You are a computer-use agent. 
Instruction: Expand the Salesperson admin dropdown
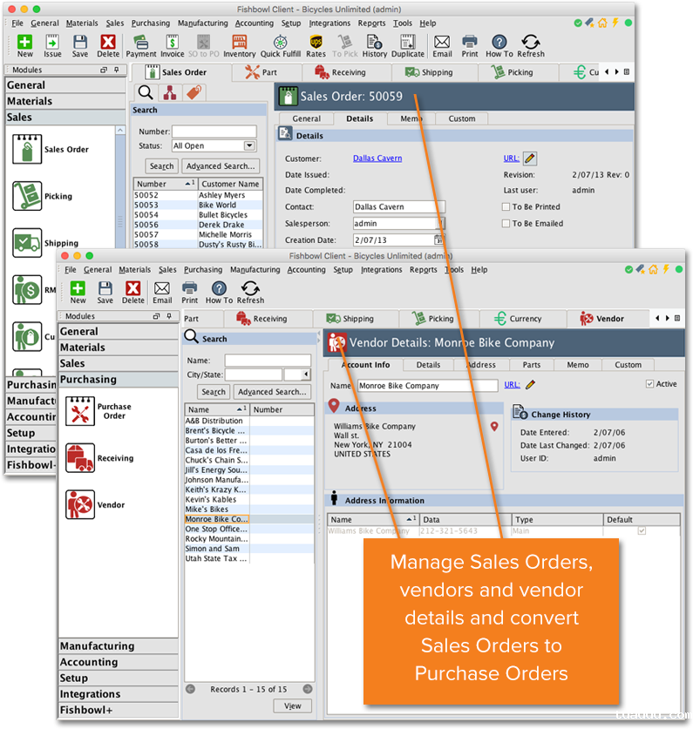click(x=440, y=224)
